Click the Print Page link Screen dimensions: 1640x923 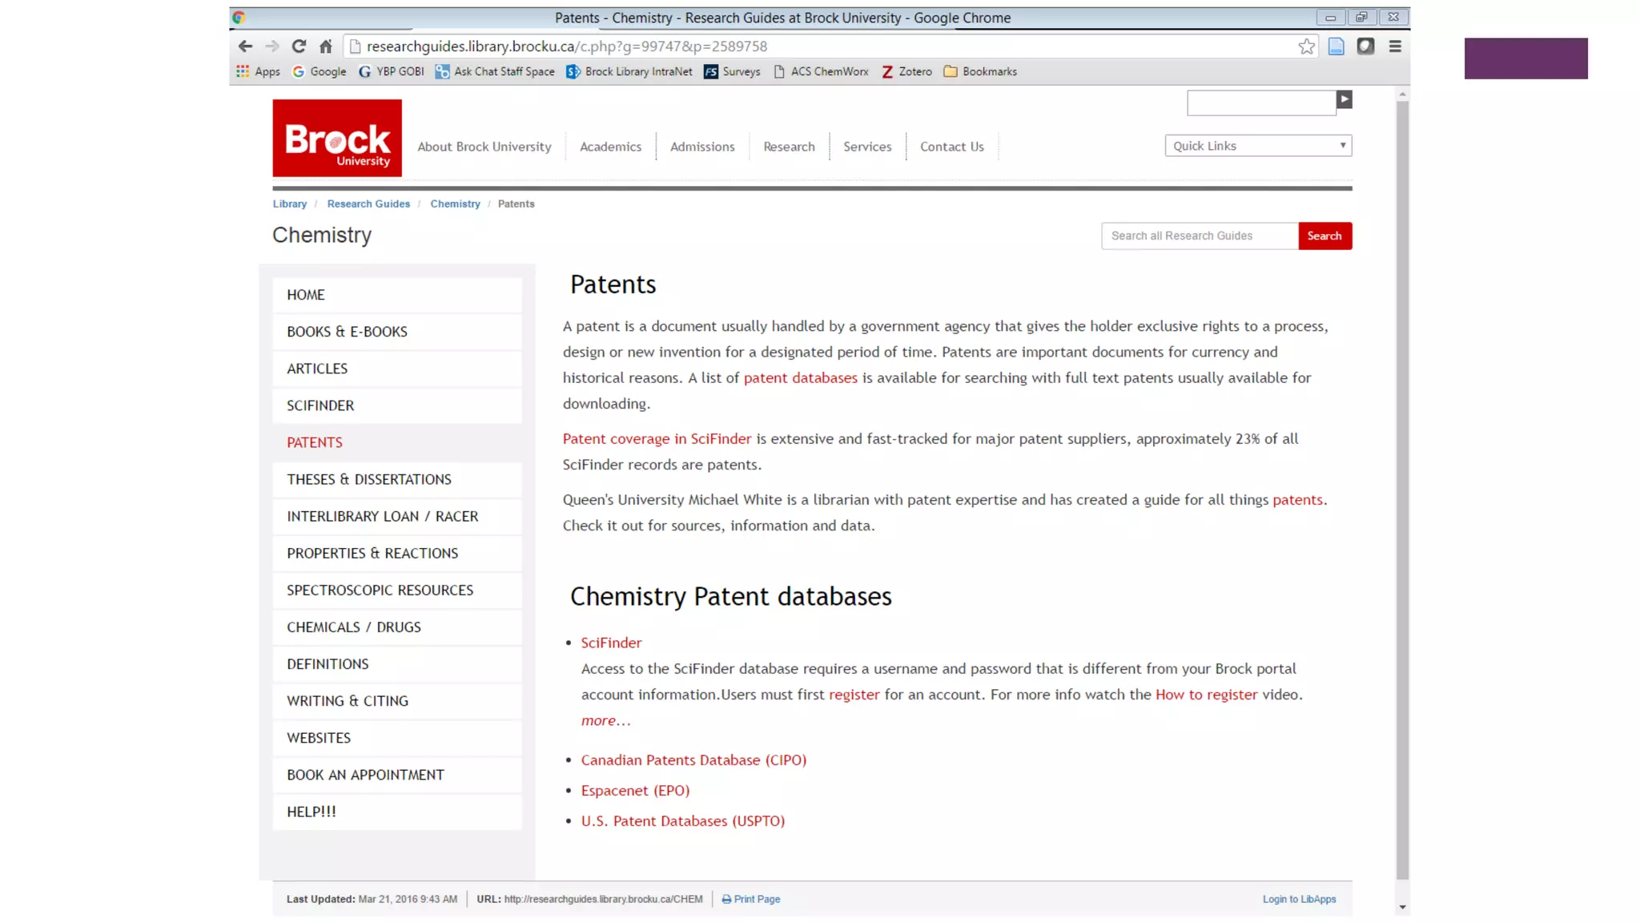pos(756,899)
